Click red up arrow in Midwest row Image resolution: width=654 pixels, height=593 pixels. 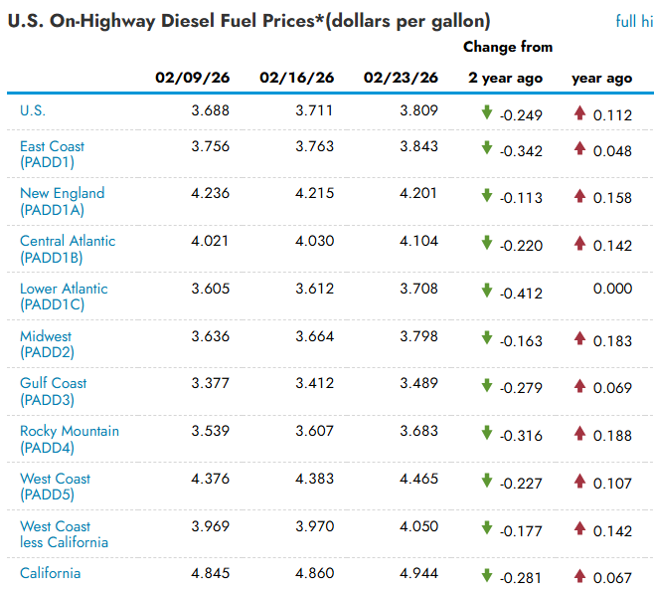(x=579, y=339)
